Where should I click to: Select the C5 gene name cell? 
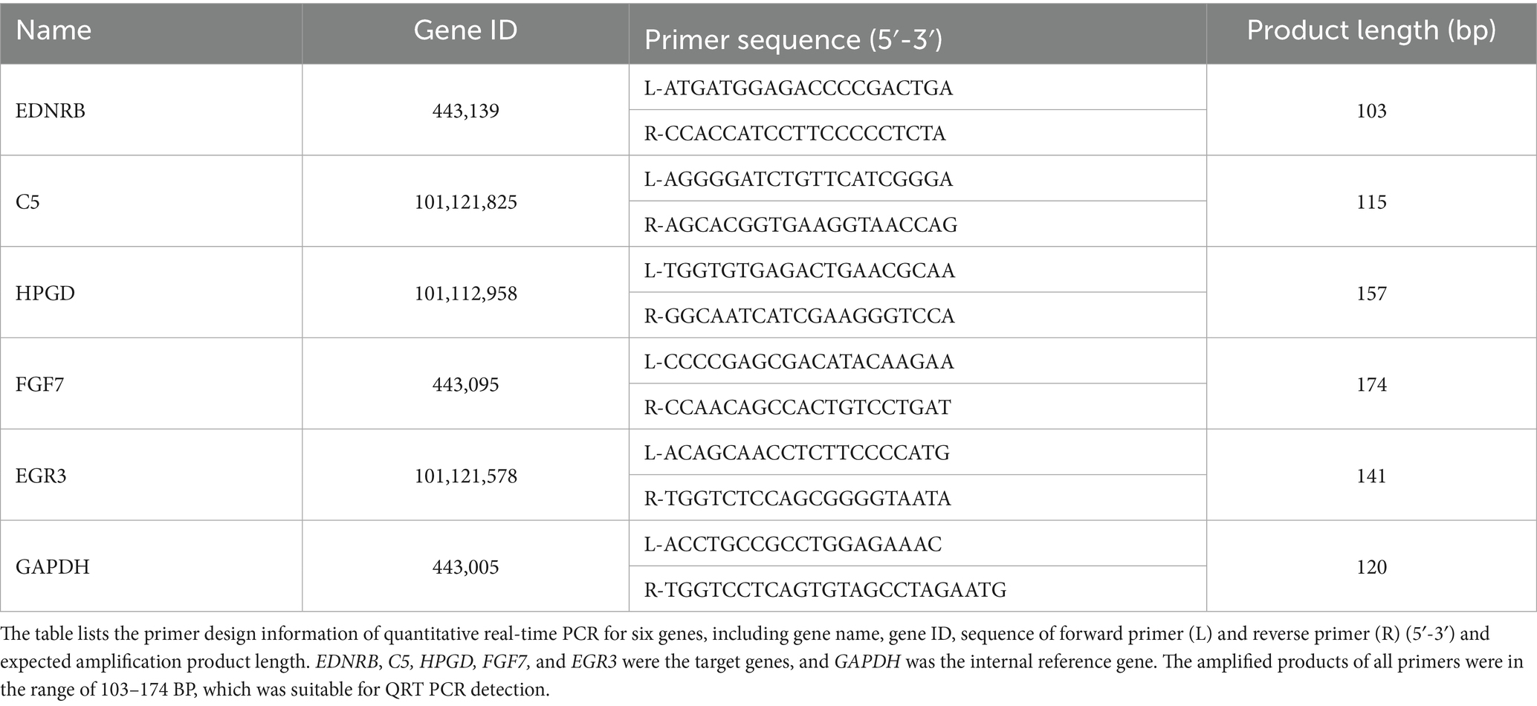pyautogui.click(x=27, y=202)
